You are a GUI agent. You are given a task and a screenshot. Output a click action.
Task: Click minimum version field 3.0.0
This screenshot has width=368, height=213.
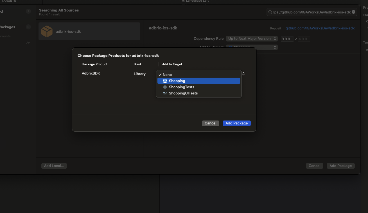[287, 39]
